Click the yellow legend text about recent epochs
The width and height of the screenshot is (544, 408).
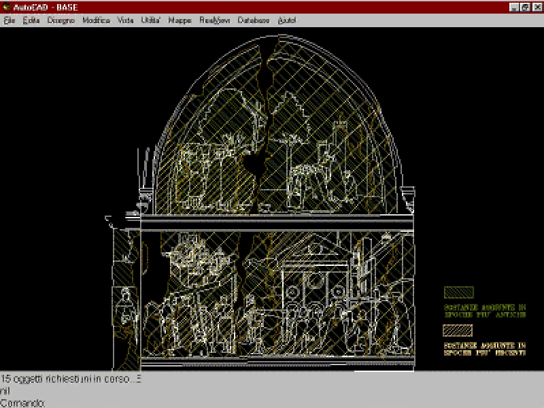[485, 349]
